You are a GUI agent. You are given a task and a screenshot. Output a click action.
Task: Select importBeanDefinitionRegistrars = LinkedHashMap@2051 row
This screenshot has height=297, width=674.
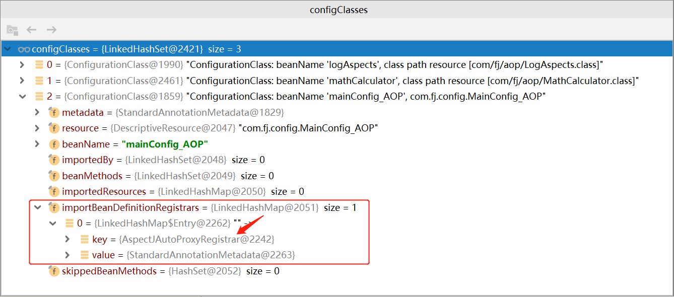point(209,207)
